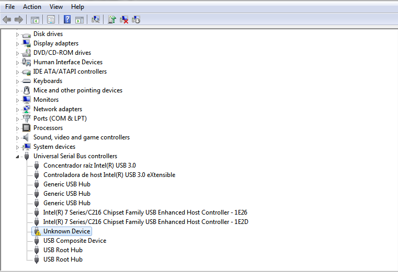
Task: Expand the Disk drives category
Action: tap(17, 34)
